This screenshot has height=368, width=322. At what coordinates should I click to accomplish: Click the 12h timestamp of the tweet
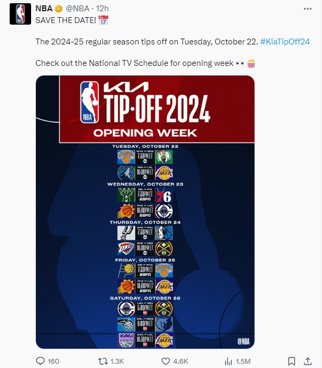click(x=102, y=9)
